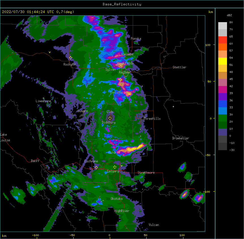Viewport: 244px width, 239px height.
Task: Click the RockyMH town label
Action: coord(69,64)
